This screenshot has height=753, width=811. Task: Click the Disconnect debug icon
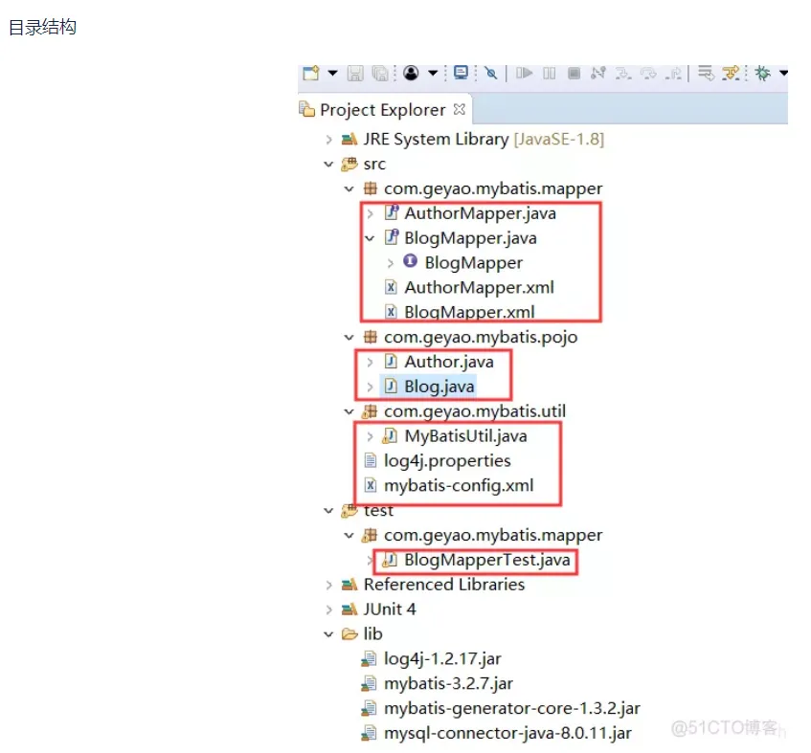(597, 74)
